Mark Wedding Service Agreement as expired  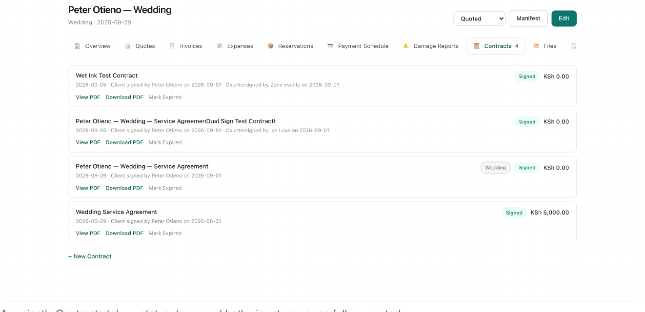tap(165, 233)
